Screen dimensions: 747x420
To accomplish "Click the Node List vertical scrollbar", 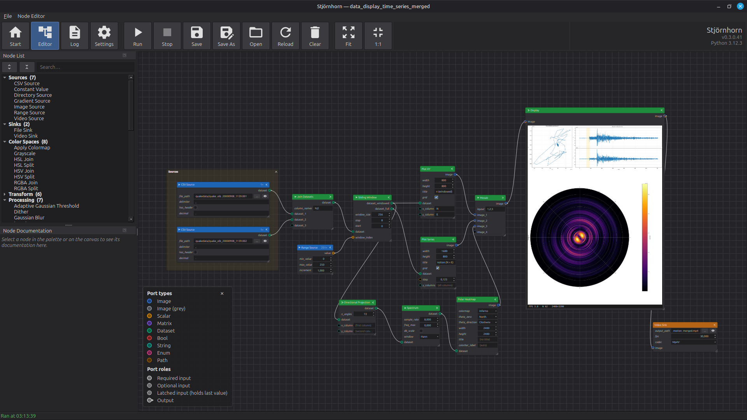I will coord(131,105).
